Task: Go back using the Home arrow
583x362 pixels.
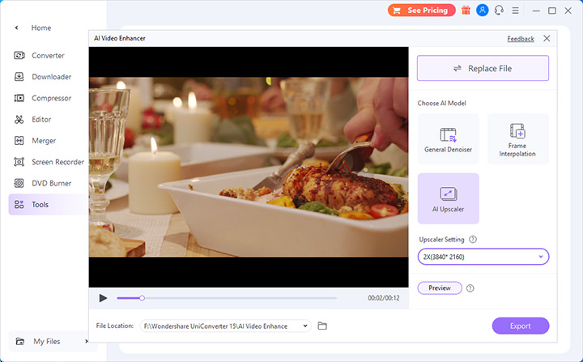Action: [x=16, y=28]
